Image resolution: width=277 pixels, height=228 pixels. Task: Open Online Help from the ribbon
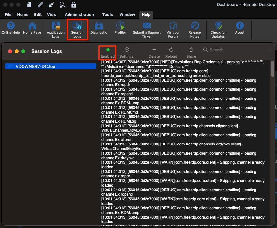click(10, 28)
